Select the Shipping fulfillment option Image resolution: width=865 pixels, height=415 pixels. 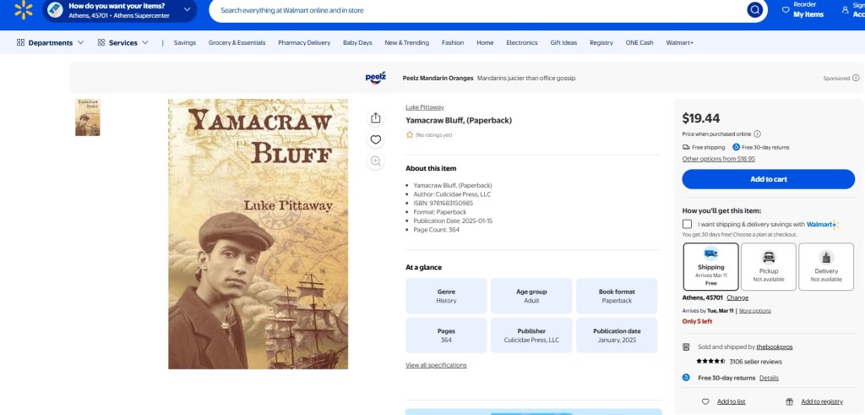pos(710,266)
